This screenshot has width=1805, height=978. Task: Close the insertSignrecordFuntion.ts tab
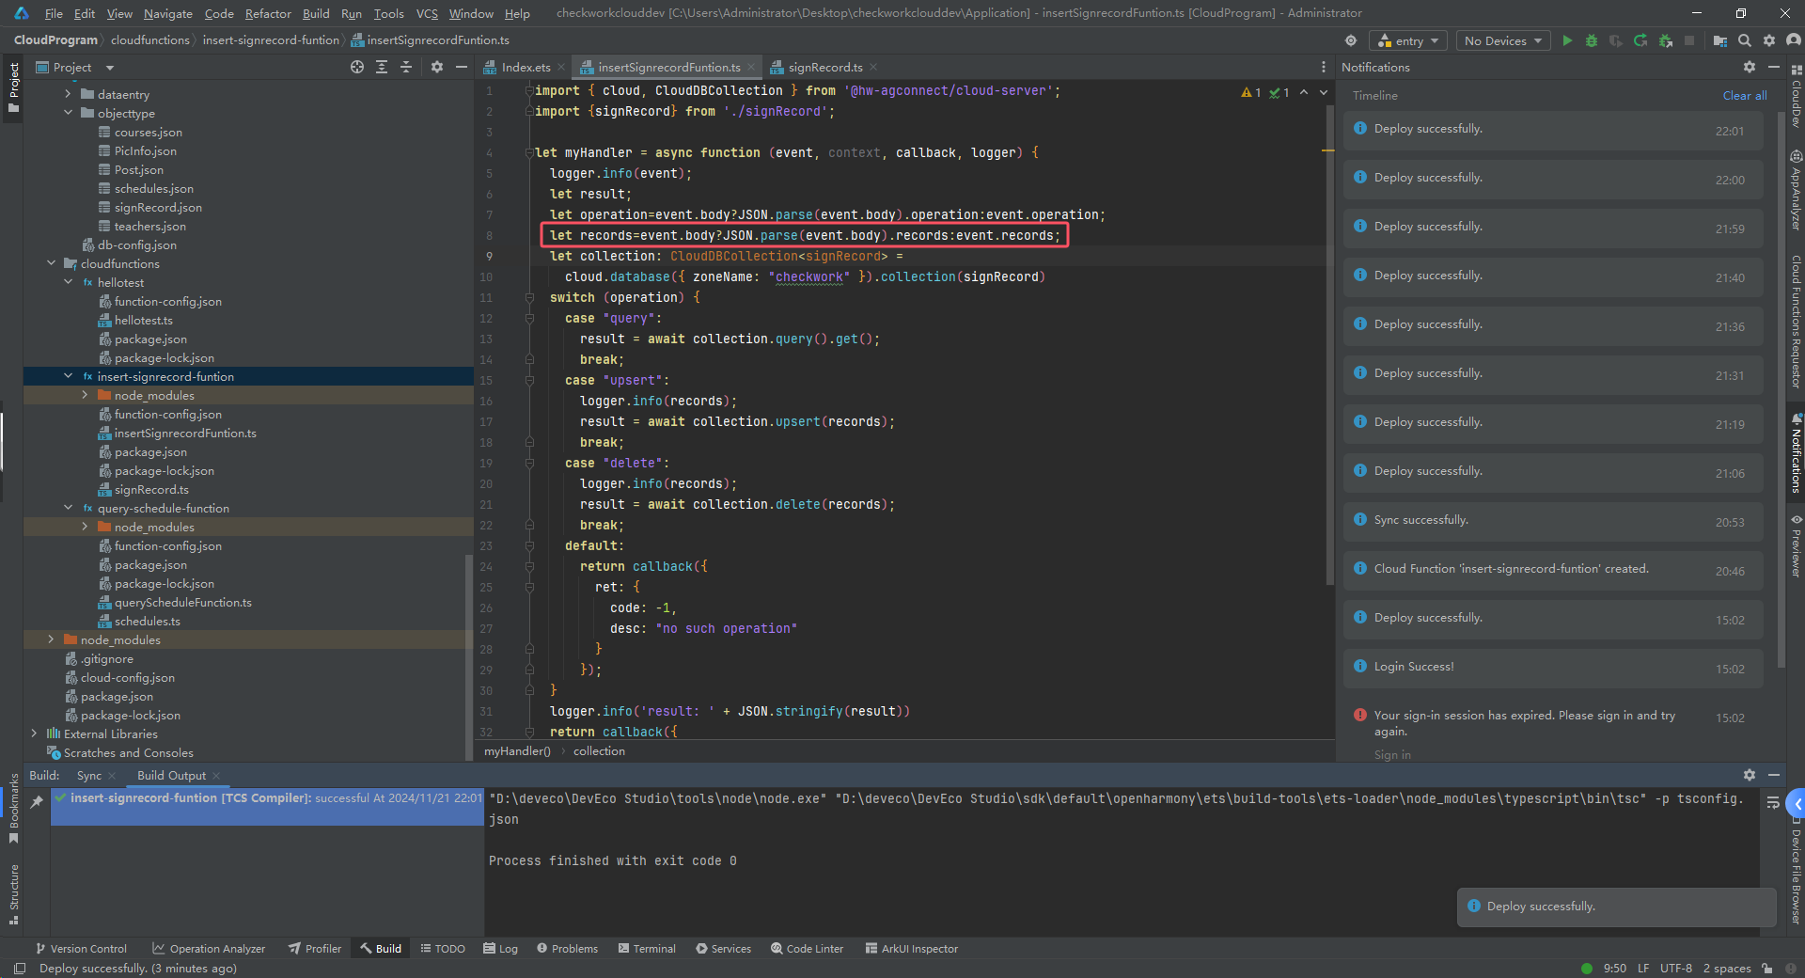(751, 67)
